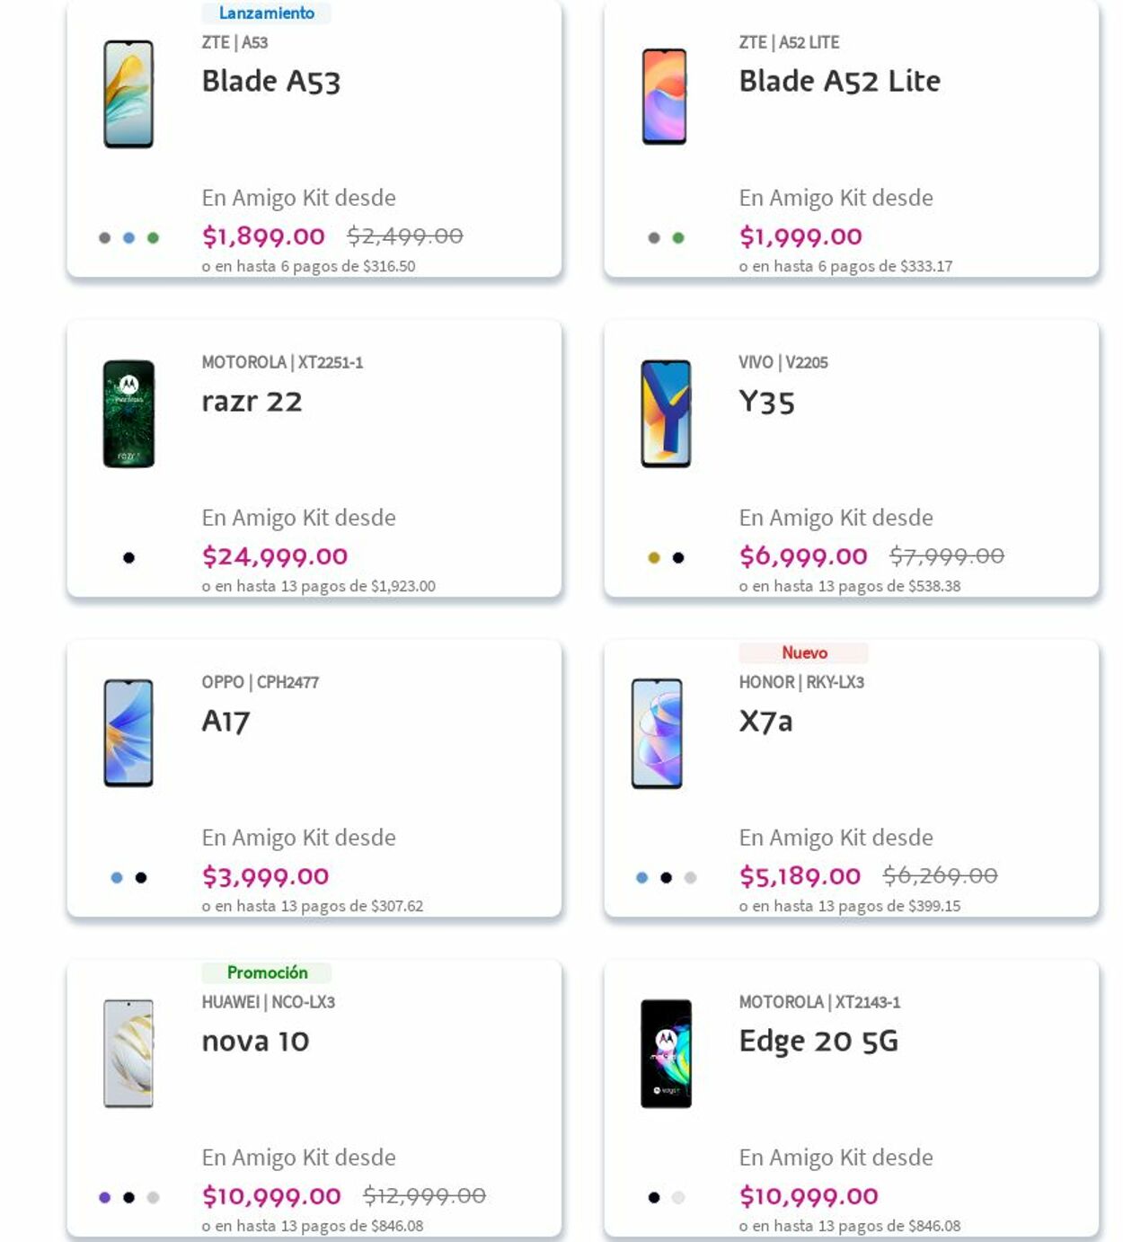Click the razr 22 product name

point(252,402)
